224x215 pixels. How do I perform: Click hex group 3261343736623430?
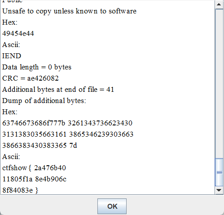100,123
